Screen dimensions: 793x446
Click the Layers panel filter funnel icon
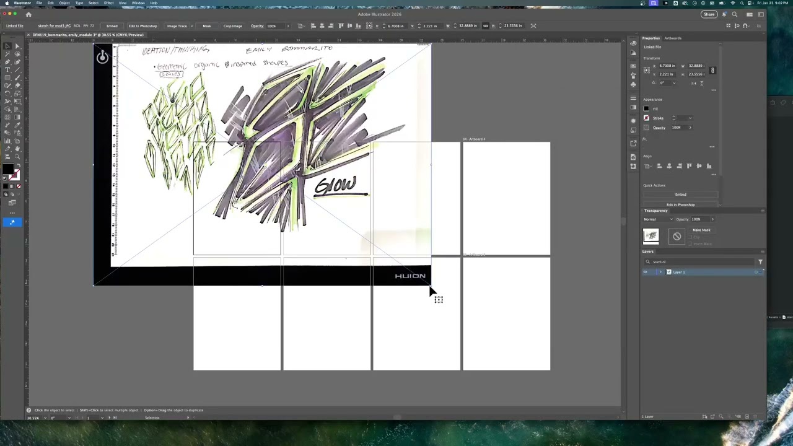[760, 262]
